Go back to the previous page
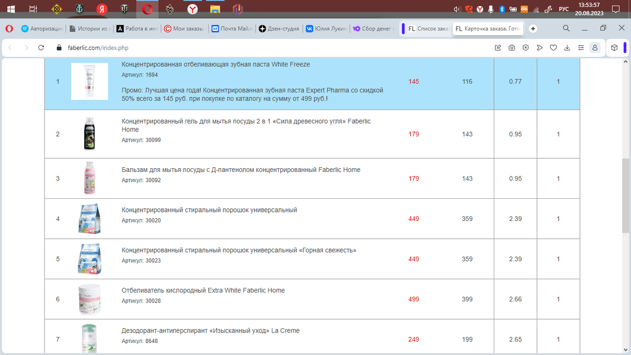 (11, 47)
